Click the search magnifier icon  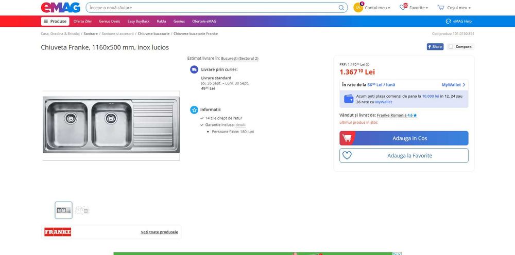(341, 8)
